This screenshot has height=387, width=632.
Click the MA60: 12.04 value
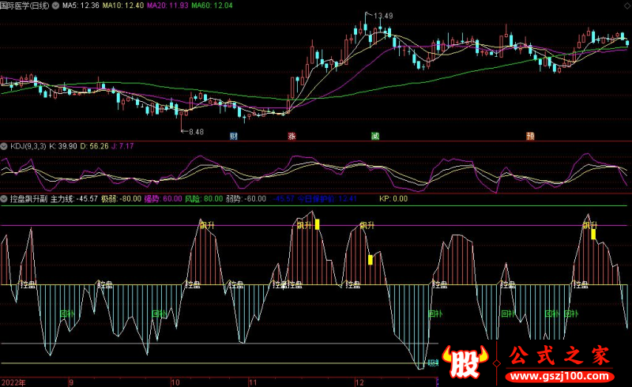212,6
